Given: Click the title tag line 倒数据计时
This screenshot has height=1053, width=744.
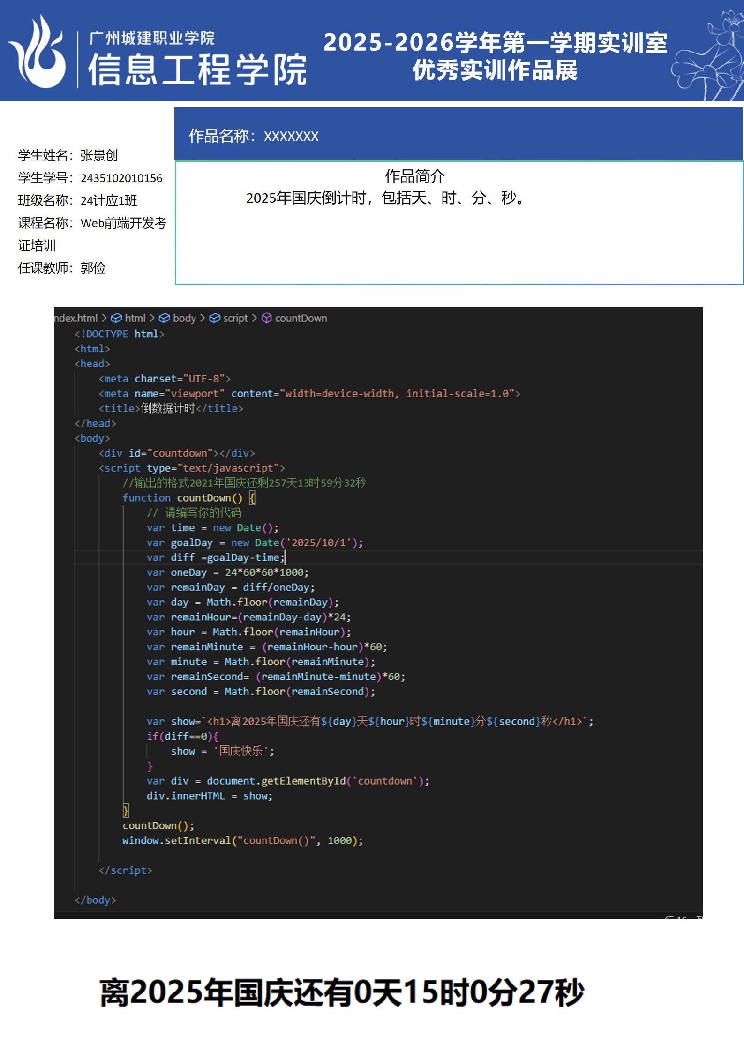Looking at the screenshot, I should pos(171,408).
